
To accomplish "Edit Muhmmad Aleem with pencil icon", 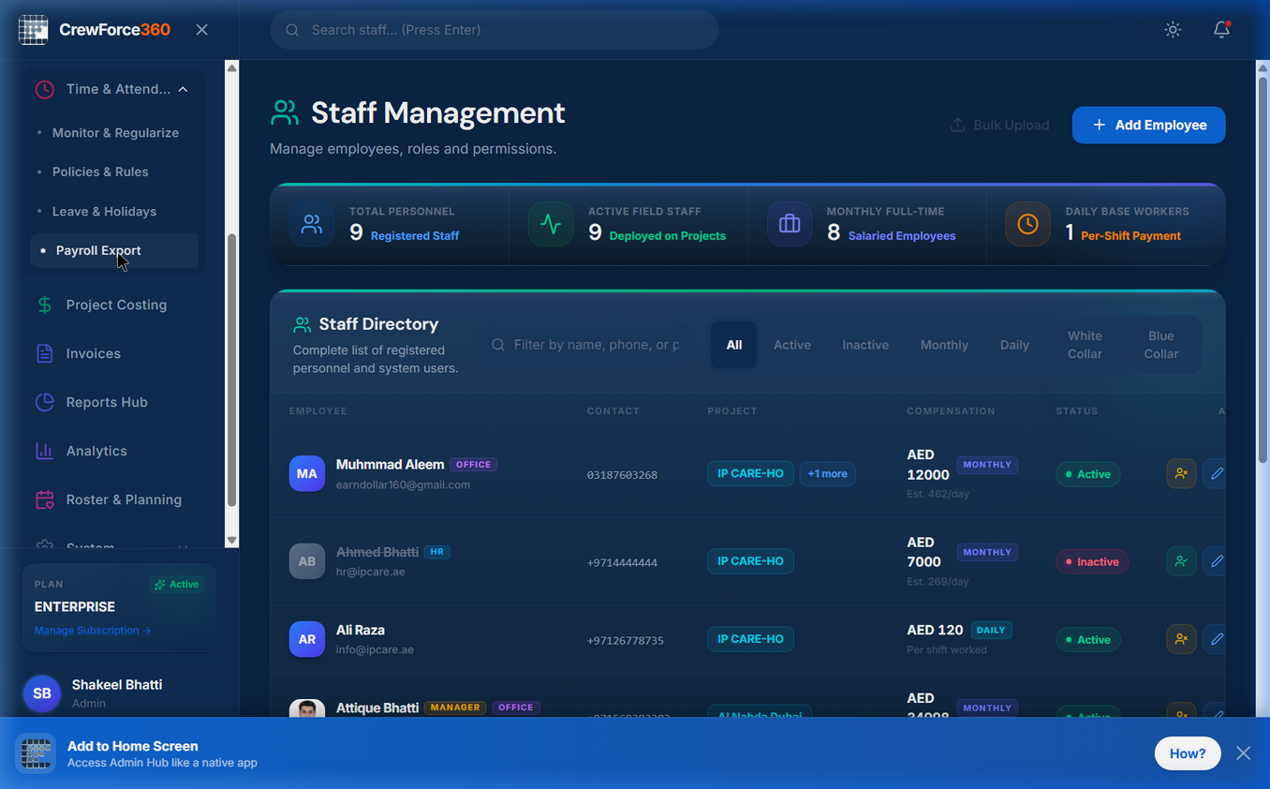I will [x=1216, y=474].
